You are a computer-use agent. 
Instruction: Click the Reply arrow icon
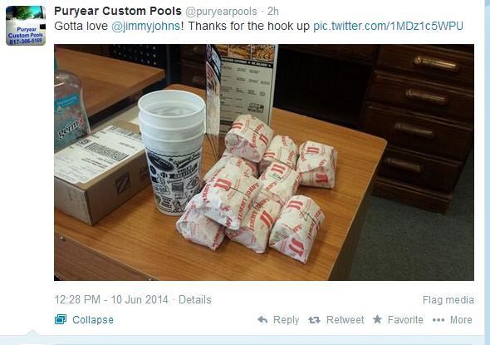[x=262, y=320]
